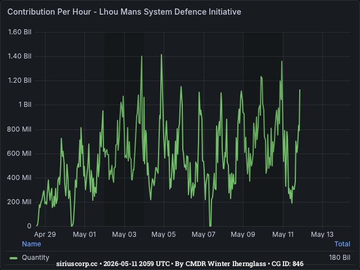
Task: Click the May 09 x-axis label
Action: pyautogui.click(x=243, y=235)
